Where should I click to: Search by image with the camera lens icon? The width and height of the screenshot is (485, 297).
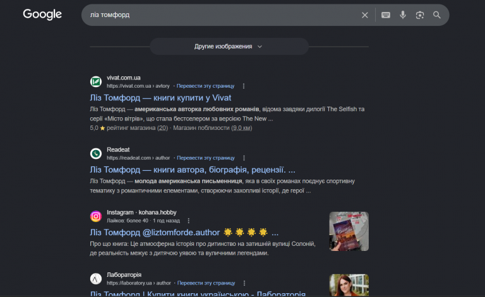(420, 15)
